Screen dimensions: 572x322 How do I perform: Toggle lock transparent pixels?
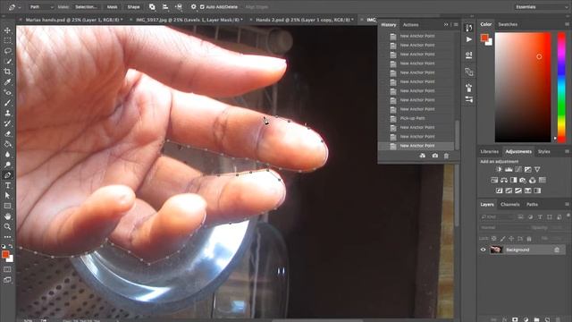point(494,239)
